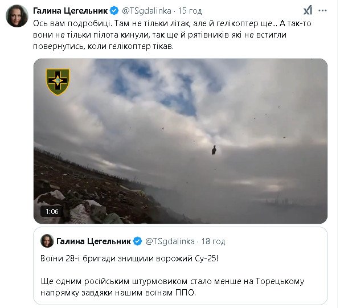The height and width of the screenshot is (308, 340).
Task: Open the @TSgdalinka handle in the quoted post
Action: click(x=170, y=241)
